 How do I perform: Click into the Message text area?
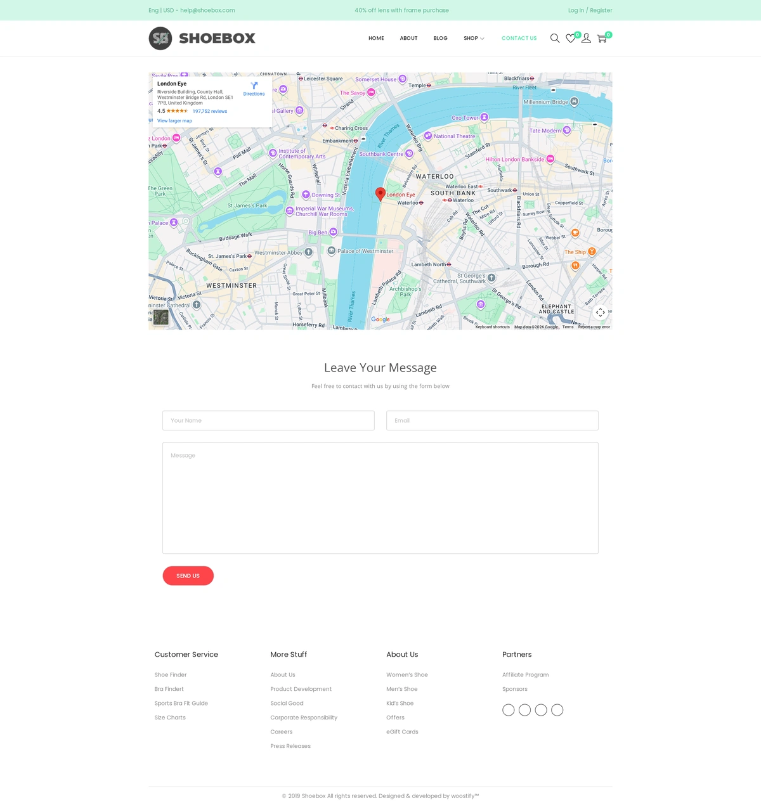pos(380,498)
